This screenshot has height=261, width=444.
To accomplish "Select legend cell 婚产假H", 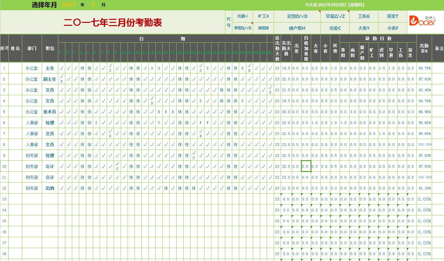I will [x=297, y=28].
